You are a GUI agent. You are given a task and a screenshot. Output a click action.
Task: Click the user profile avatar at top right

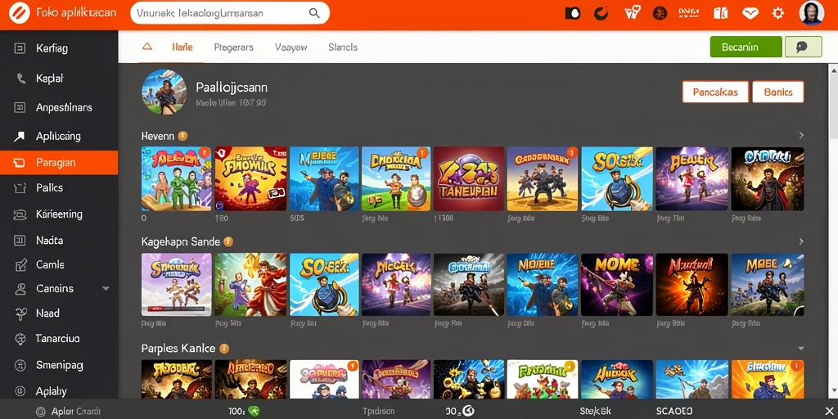(811, 13)
